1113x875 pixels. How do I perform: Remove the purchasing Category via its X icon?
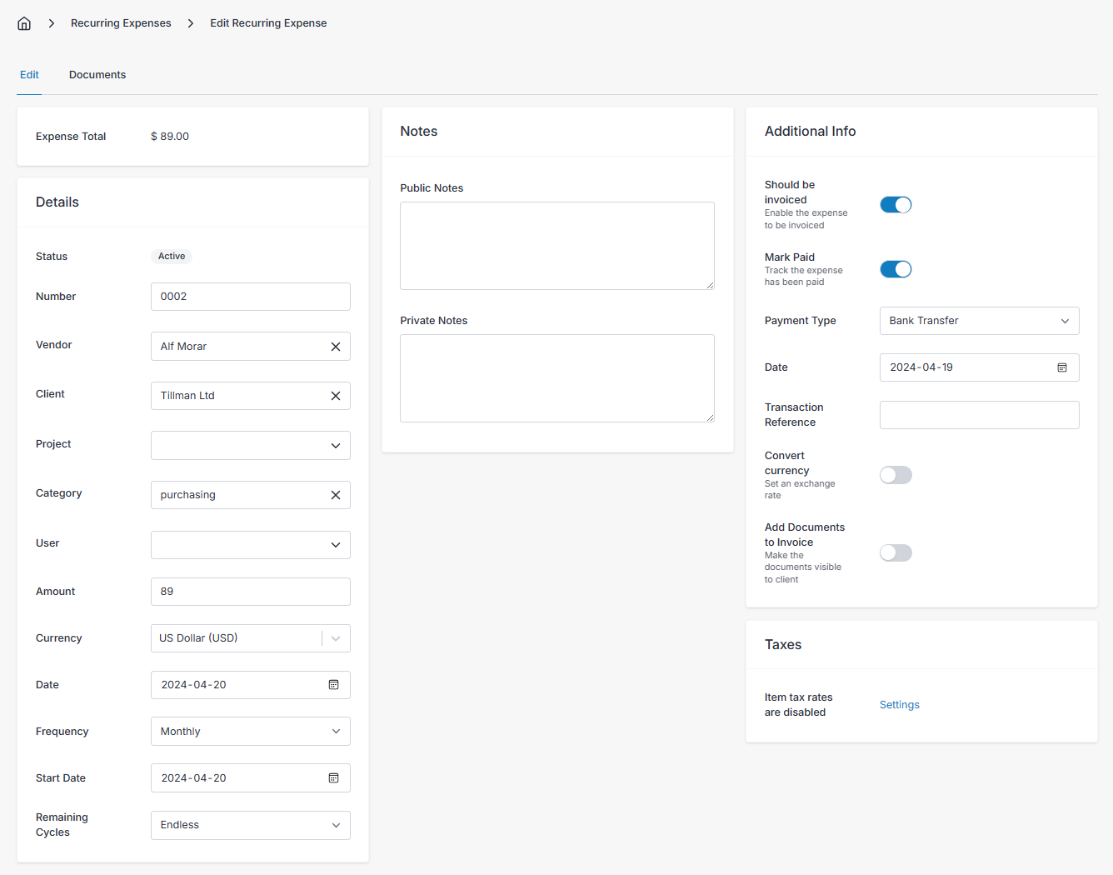click(336, 494)
